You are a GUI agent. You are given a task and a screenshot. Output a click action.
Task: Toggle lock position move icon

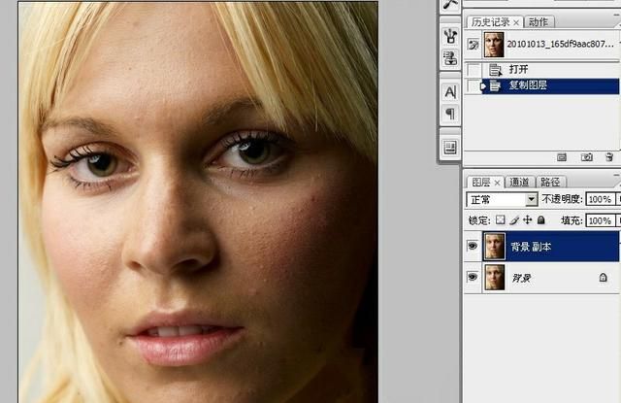coord(528,219)
